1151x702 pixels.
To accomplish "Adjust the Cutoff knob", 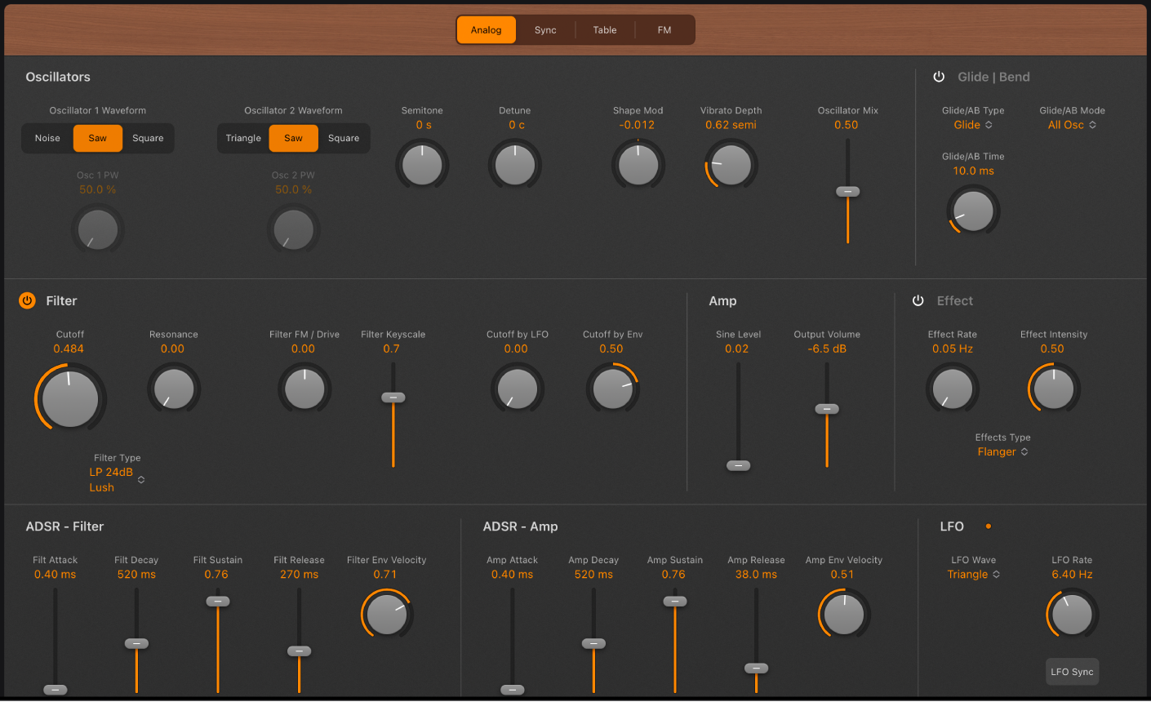I will pos(69,398).
